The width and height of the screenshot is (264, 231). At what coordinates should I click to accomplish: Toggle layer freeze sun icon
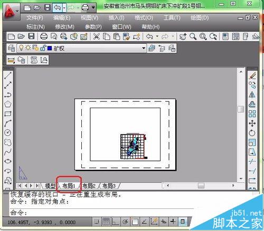(28, 48)
